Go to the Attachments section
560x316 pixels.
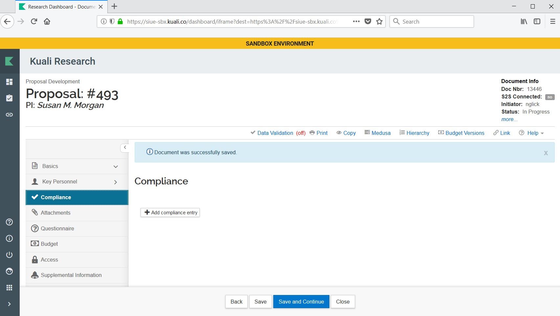56,213
